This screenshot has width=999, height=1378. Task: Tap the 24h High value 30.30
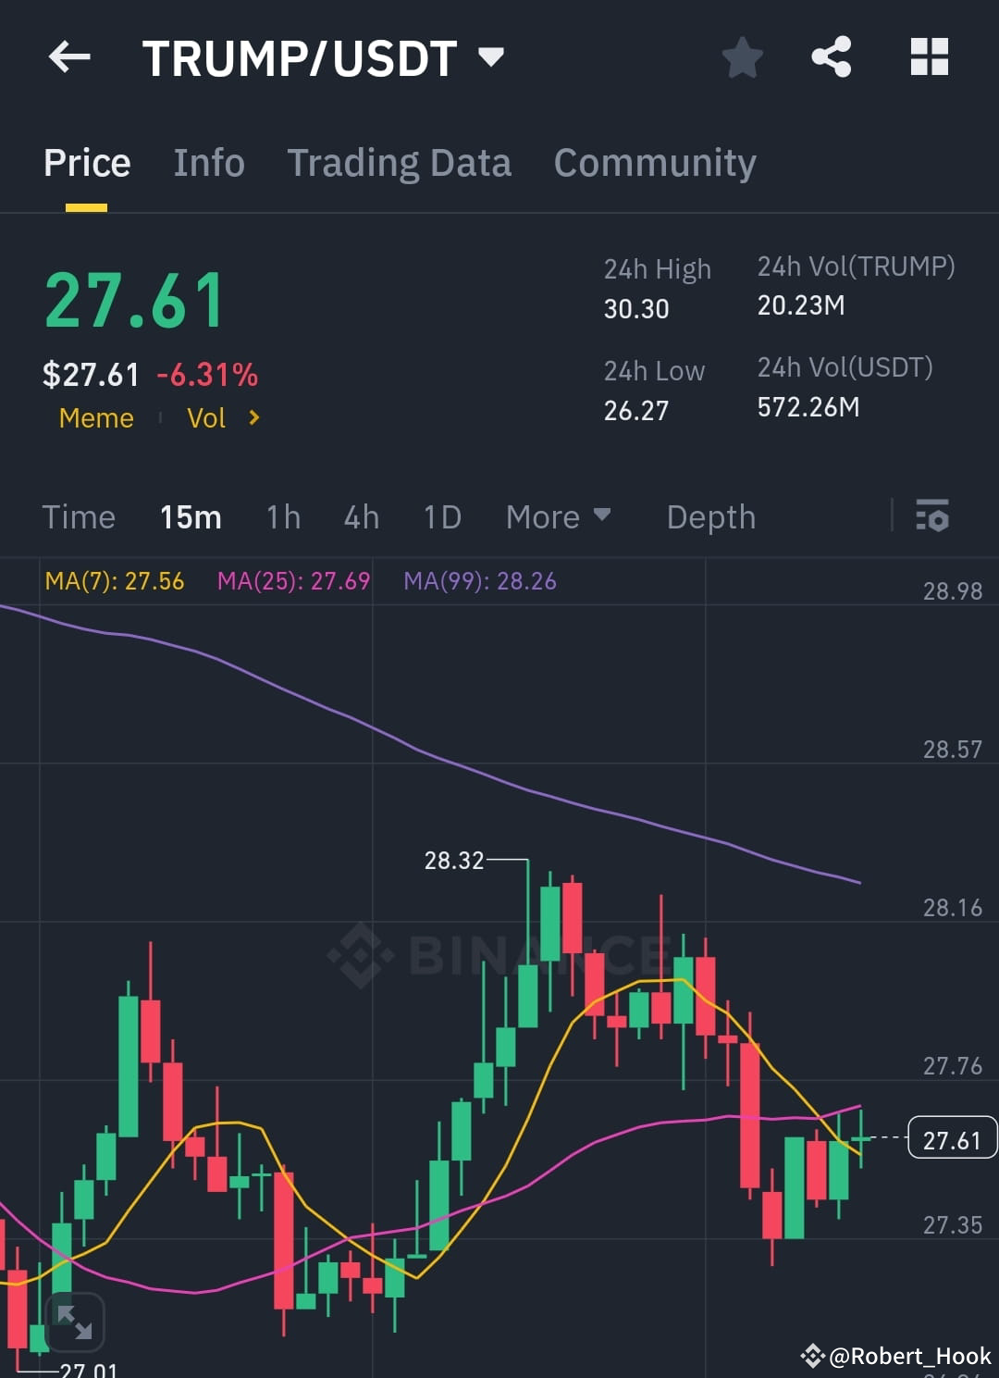(636, 309)
